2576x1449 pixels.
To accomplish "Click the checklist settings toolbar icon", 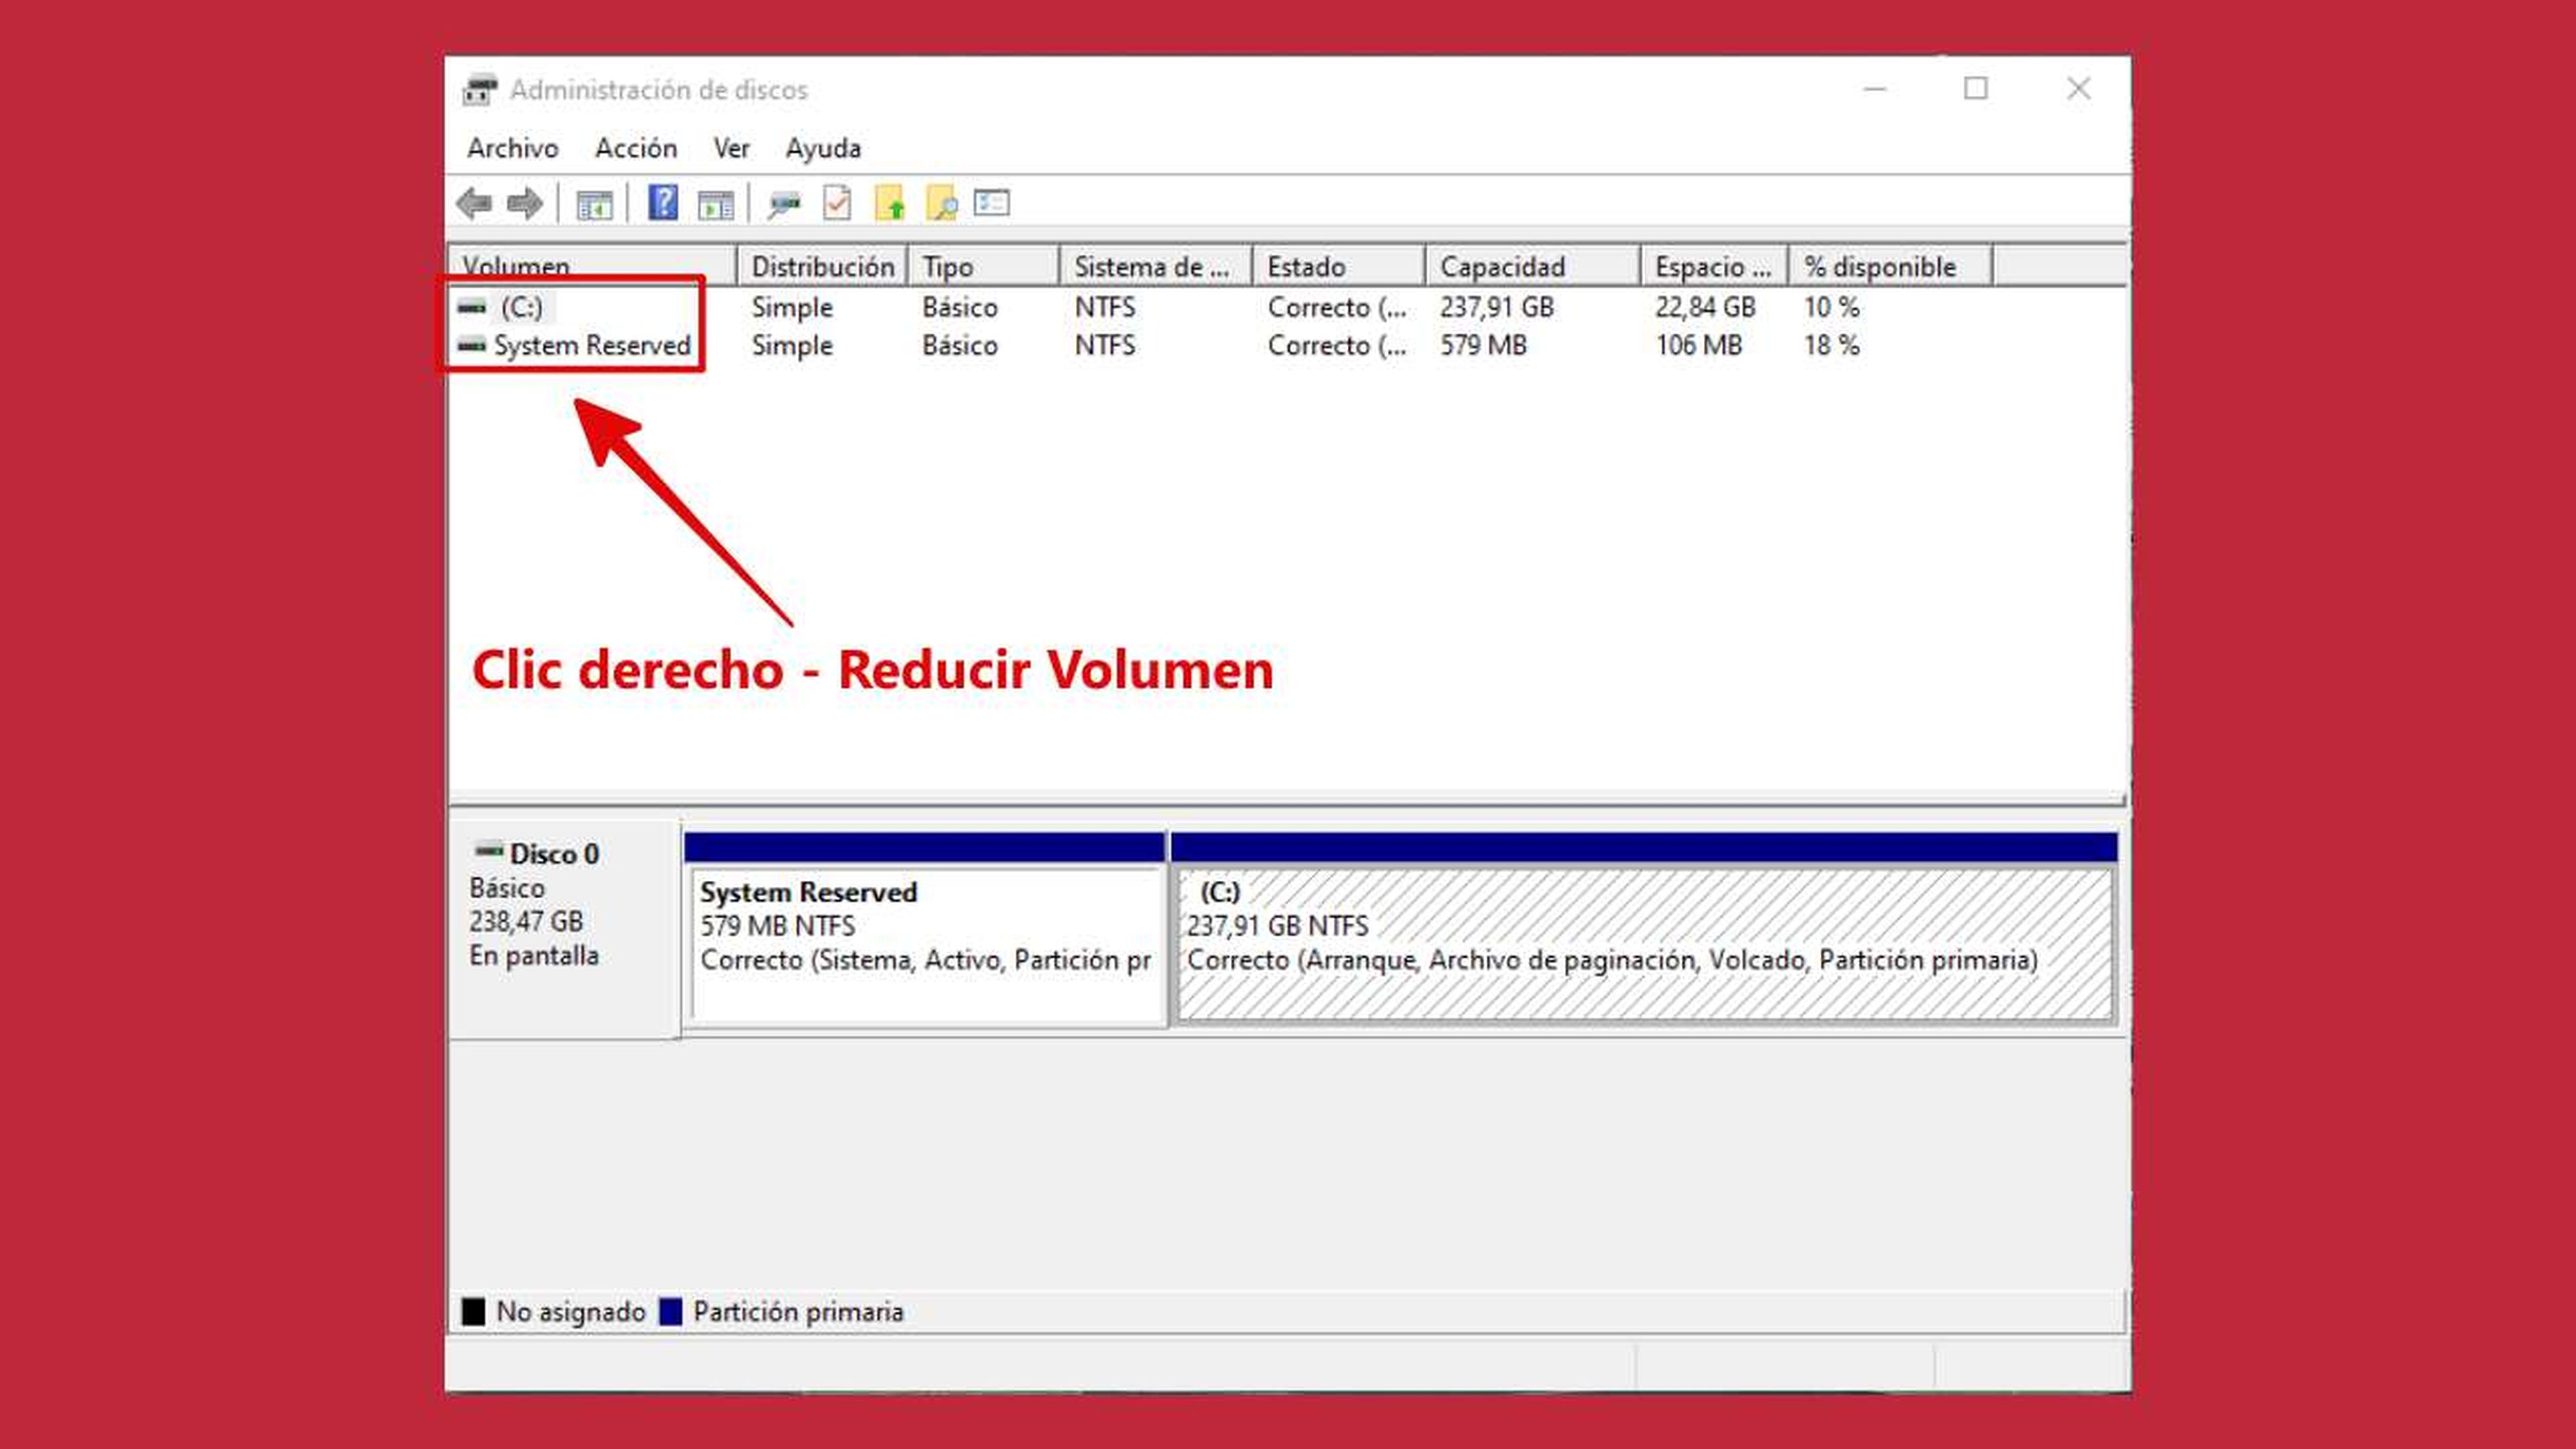I will point(992,203).
